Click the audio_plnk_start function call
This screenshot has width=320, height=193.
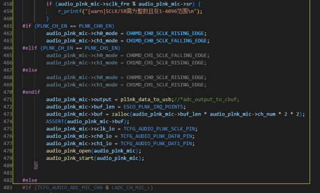click(70, 158)
